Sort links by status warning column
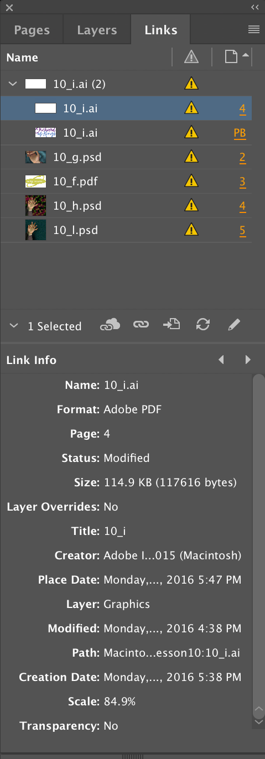This screenshot has width=265, height=759. coord(191,57)
